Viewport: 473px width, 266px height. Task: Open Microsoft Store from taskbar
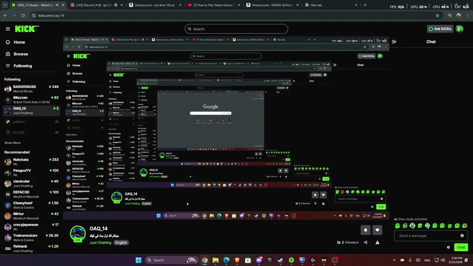[x=248, y=260]
